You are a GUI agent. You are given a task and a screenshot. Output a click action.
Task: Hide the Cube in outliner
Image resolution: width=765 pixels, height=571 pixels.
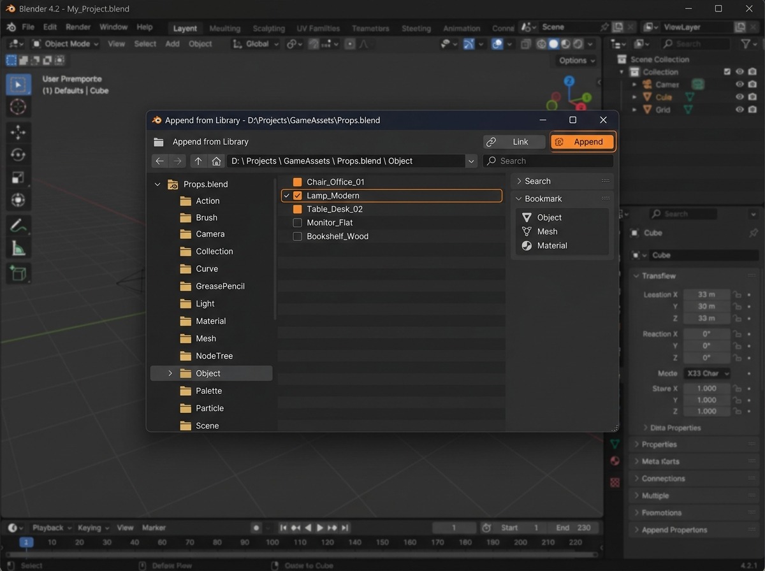pyautogui.click(x=739, y=97)
